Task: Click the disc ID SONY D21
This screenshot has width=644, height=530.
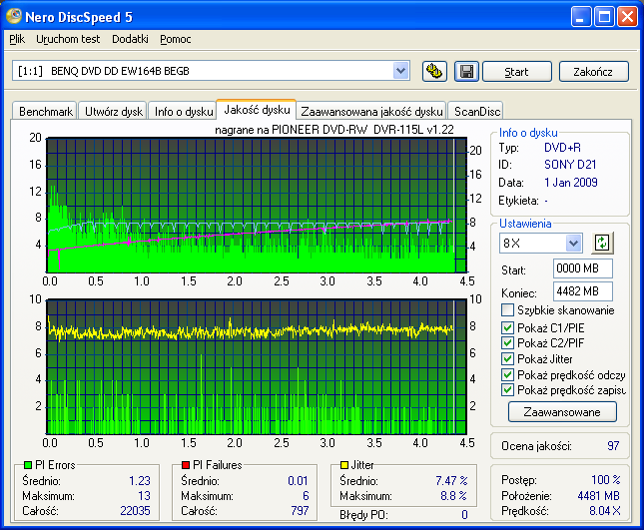Action: [x=570, y=165]
